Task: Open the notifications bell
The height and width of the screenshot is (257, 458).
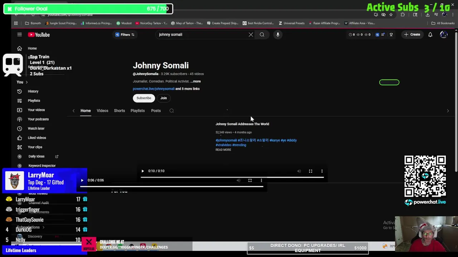Action: coord(430,35)
